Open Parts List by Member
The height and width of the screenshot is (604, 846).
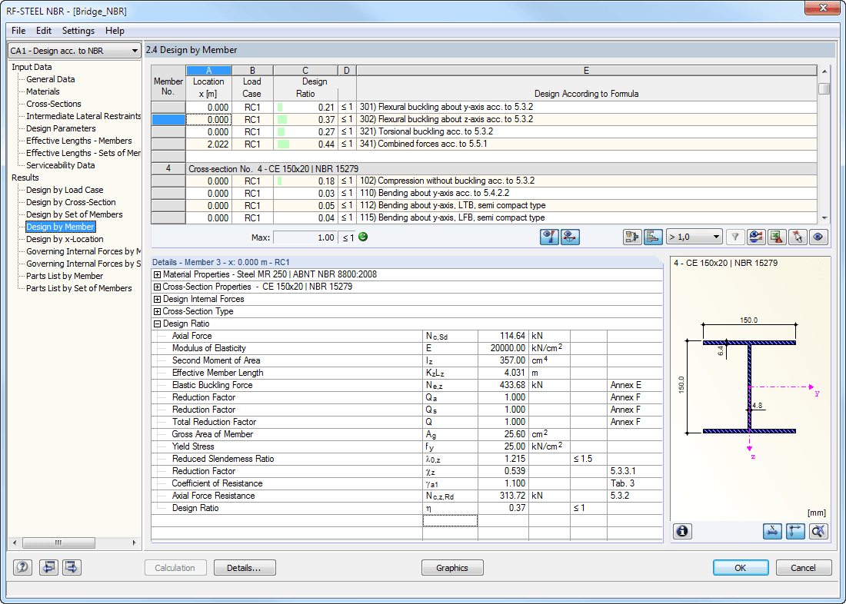click(x=65, y=276)
